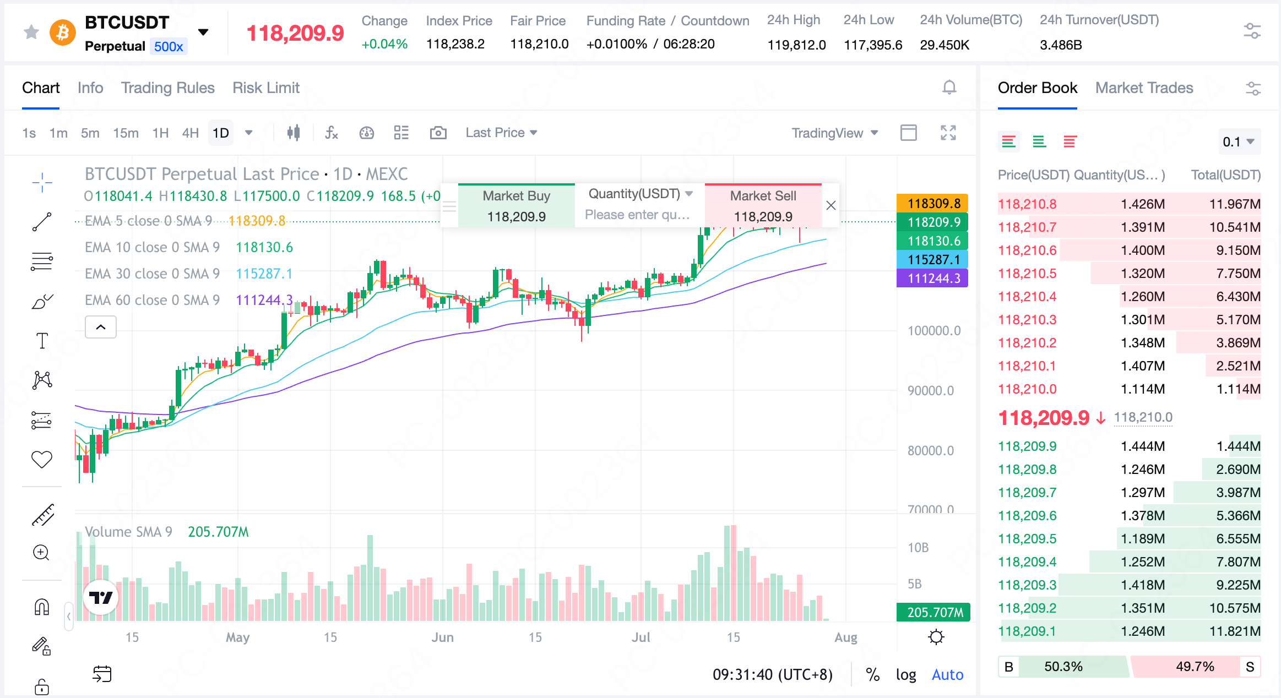Image resolution: width=1281 pixels, height=698 pixels.
Task: Show bids-only order book view
Action: (x=1039, y=142)
